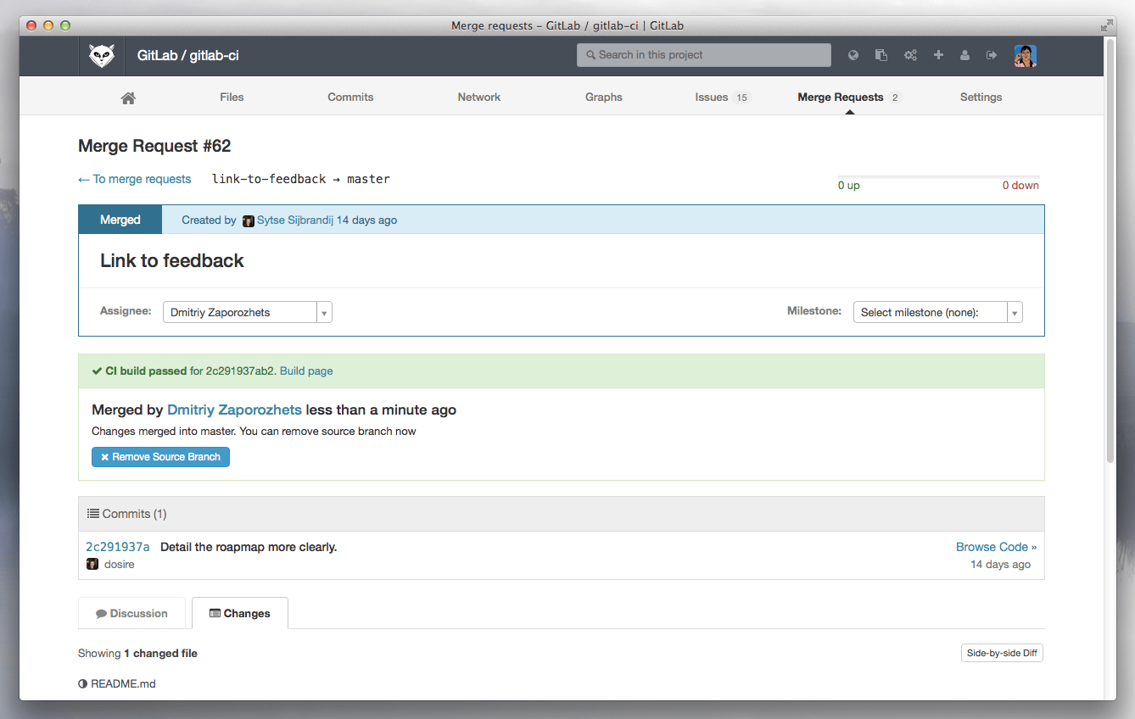This screenshot has height=719, width=1135.
Task: Click the user avatar in header
Action: tap(1026, 56)
